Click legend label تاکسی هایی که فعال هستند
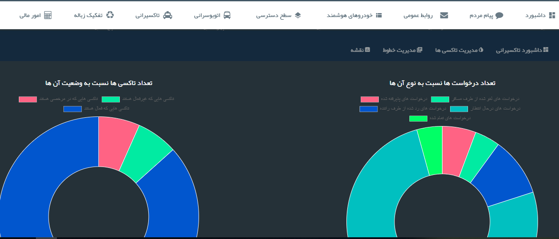The height and width of the screenshot is (239, 559). point(106,109)
